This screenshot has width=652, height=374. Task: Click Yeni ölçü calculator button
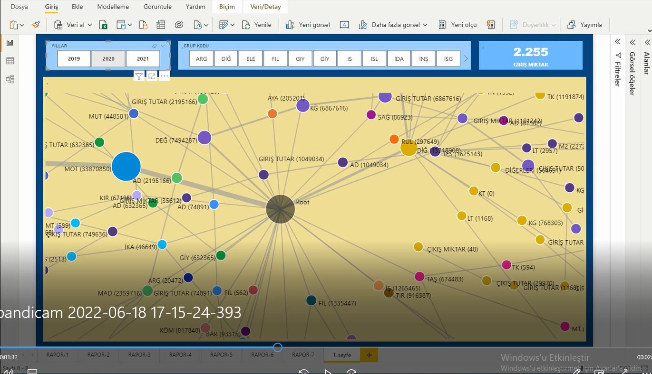(x=457, y=25)
